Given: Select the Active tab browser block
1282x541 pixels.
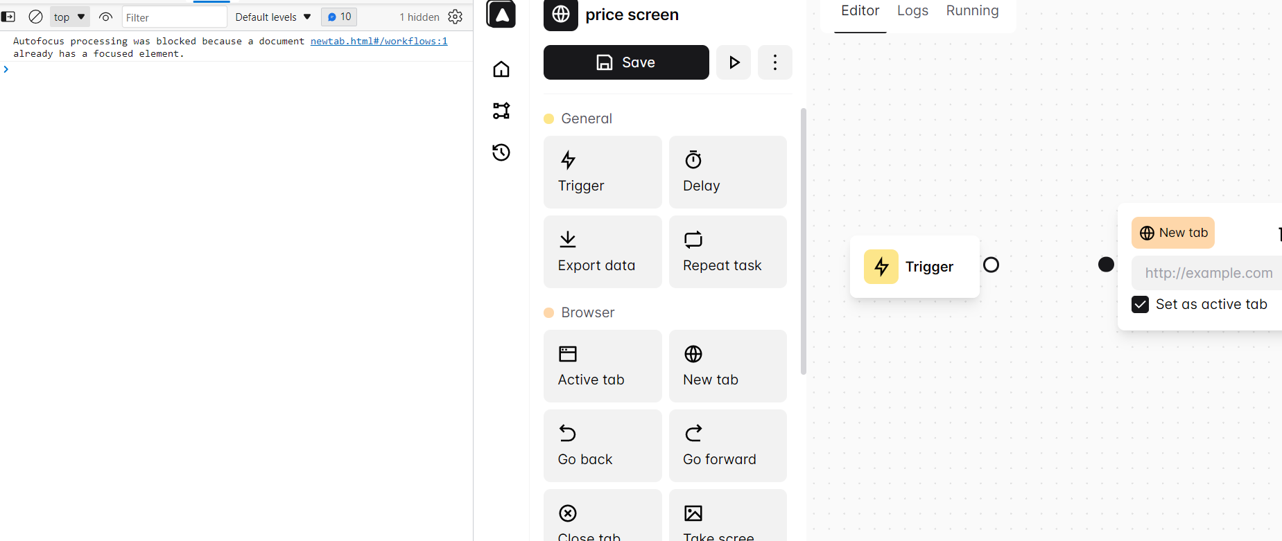Looking at the screenshot, I should [602, 366].
